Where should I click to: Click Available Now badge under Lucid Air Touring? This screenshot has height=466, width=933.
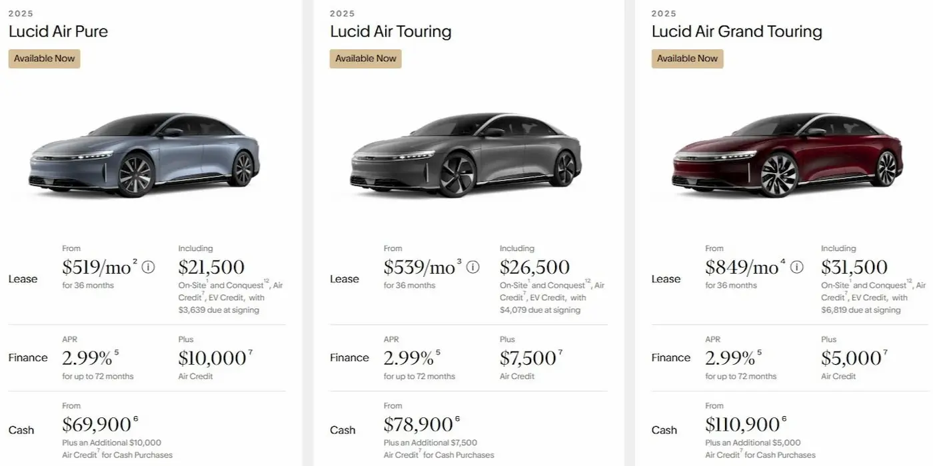(x=365, y=59)
